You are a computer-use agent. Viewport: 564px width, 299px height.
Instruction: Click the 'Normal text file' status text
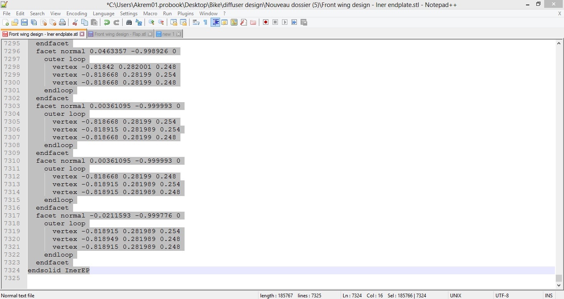18,295
